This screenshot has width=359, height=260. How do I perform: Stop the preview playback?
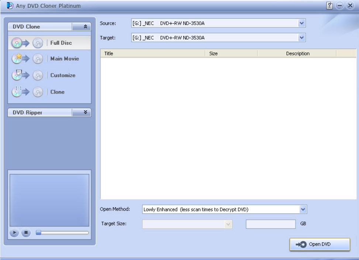[26, 233]
